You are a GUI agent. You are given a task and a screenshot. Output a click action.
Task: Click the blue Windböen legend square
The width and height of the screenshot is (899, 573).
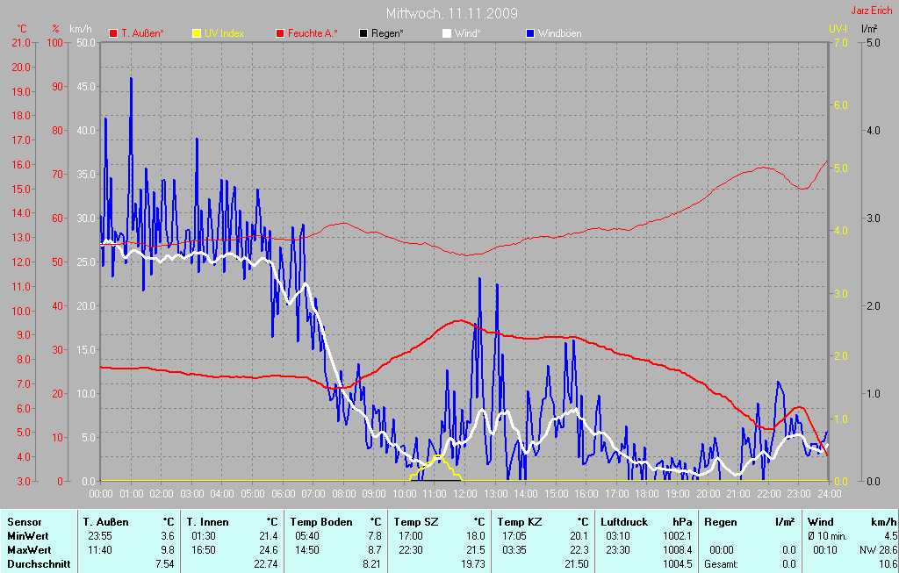[529, 33]
